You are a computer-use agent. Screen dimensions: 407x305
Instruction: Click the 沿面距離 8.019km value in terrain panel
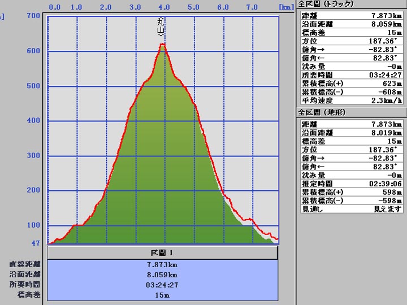[x=387, y=133]
